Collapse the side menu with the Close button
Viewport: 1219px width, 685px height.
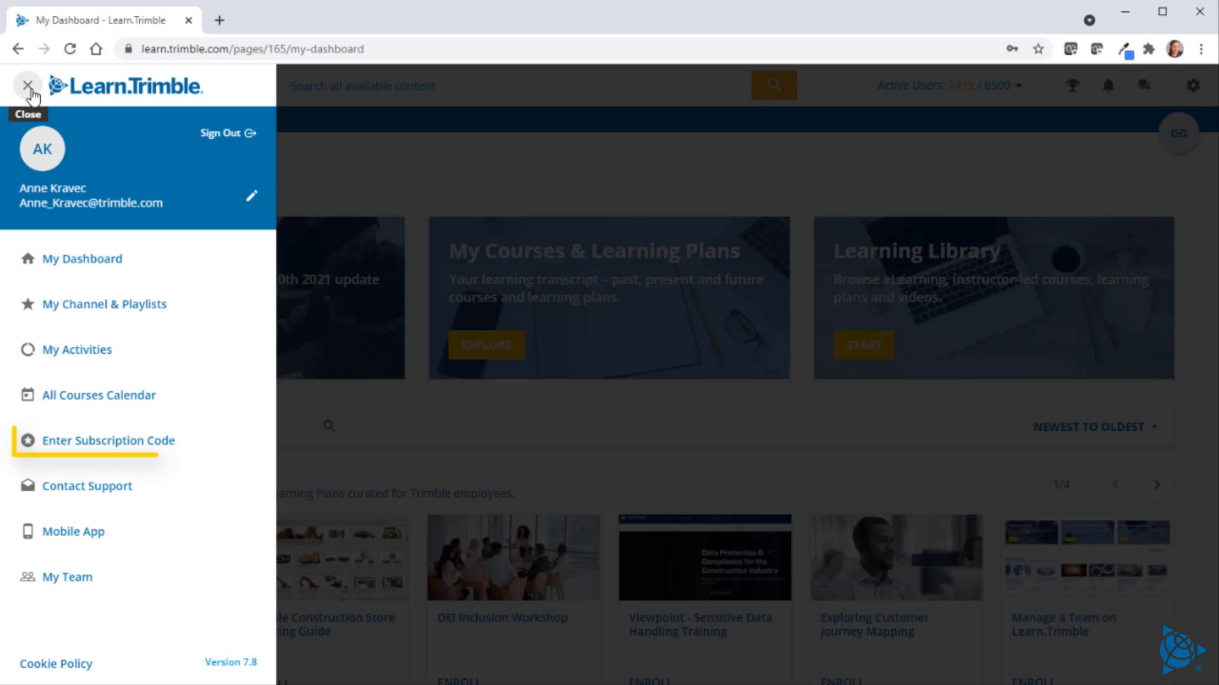coord(27,84)
